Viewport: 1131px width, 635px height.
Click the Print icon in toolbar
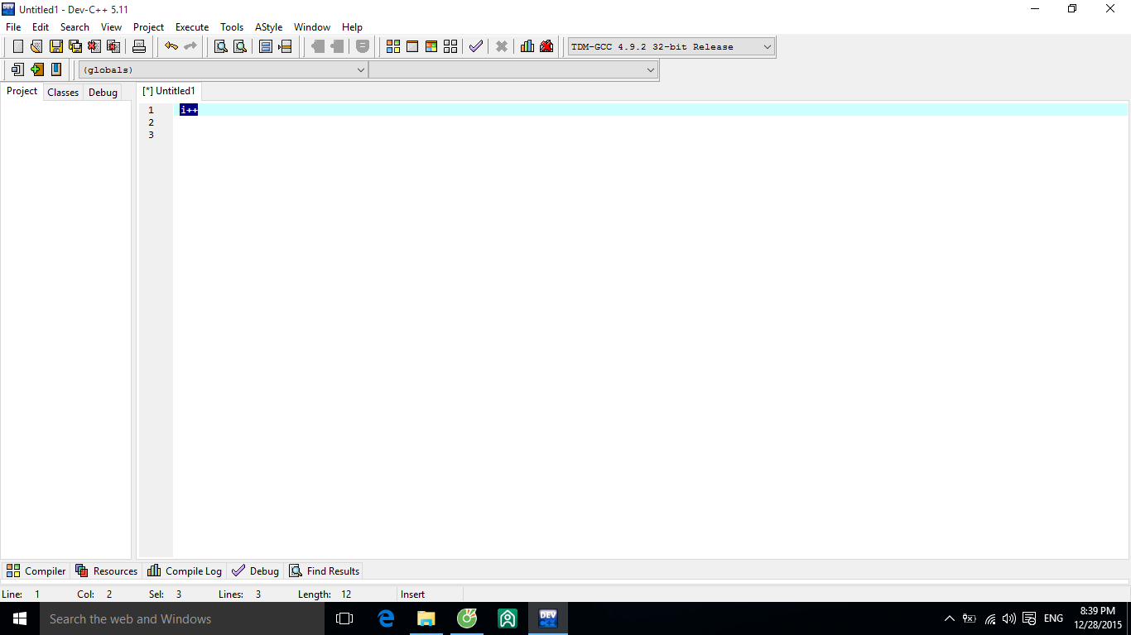click(139, 46)
